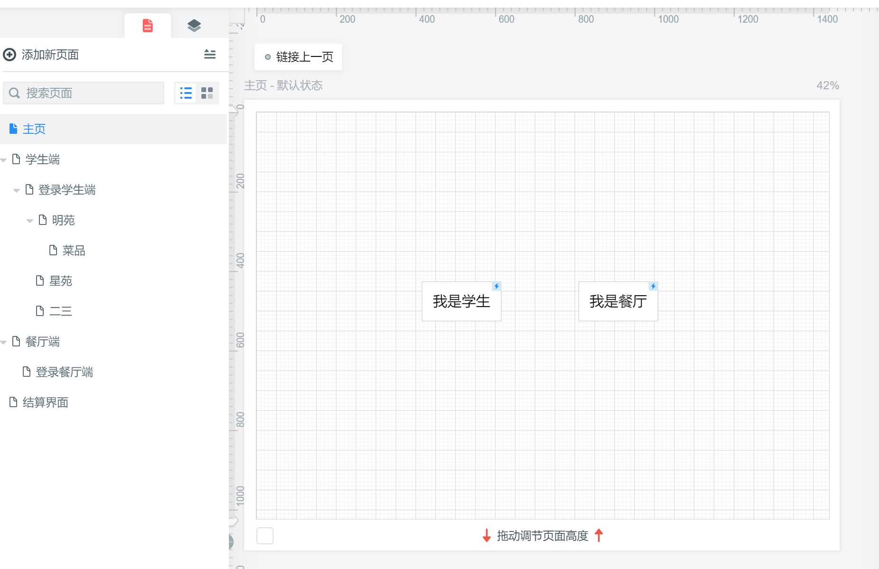The image size is (879, 569).
Task: Click the 餐厅端 page icon
Action: 16,341
